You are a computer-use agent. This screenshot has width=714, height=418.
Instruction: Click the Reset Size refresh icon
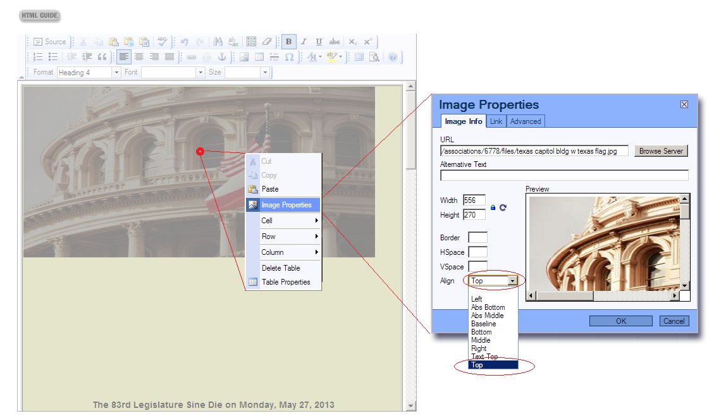tap(503, 207)
